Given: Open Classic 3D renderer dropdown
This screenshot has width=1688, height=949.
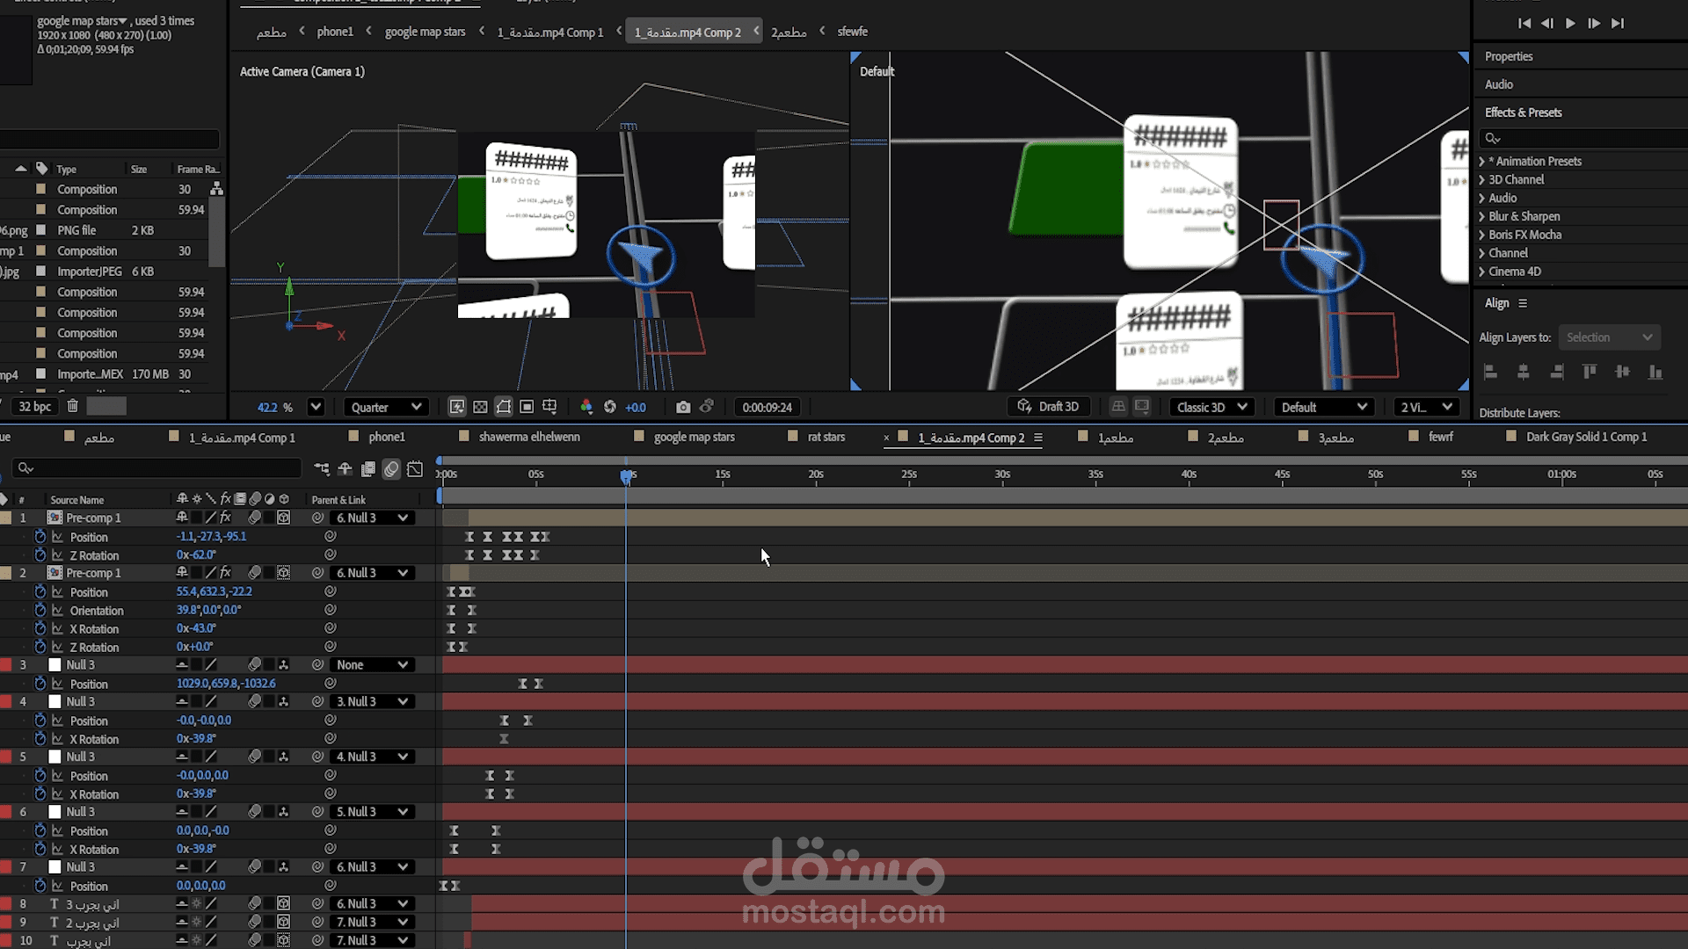Looking at the screenshot, I should point(1211,407).
